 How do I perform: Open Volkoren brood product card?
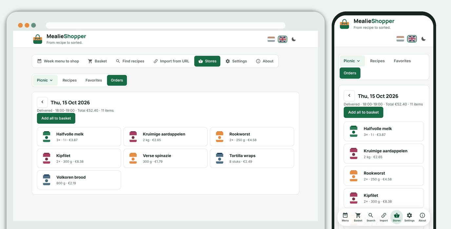tap(79, 180)
